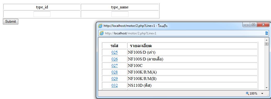Click the popup window title text
Viewport: 271px width, 99px height.
click(135, 26)
